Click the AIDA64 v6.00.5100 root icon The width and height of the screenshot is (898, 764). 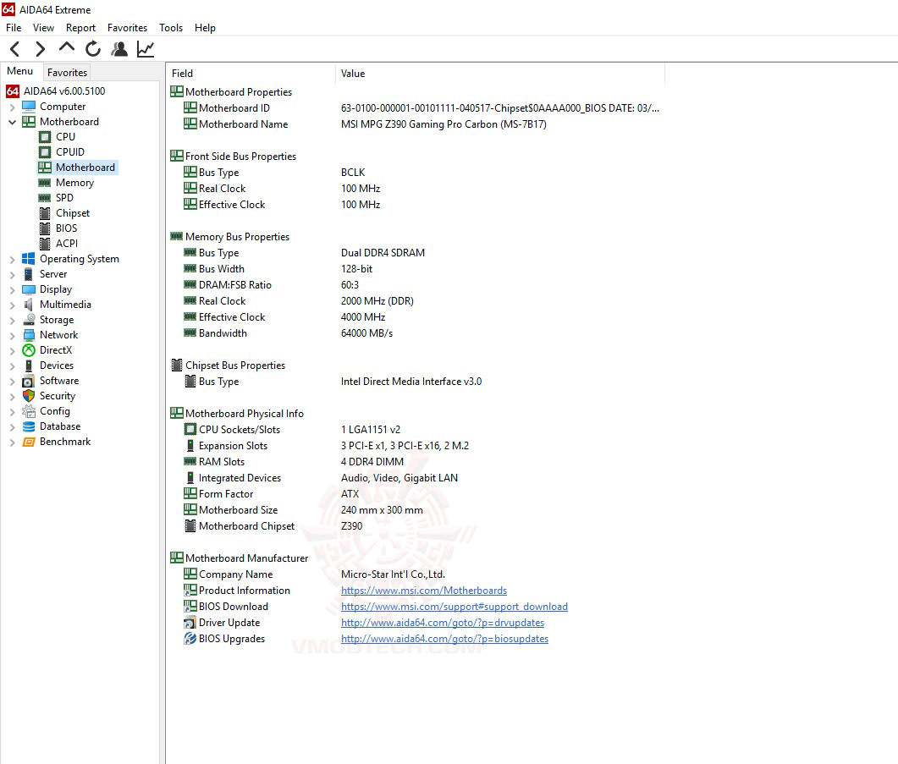(x=13, y=91)
